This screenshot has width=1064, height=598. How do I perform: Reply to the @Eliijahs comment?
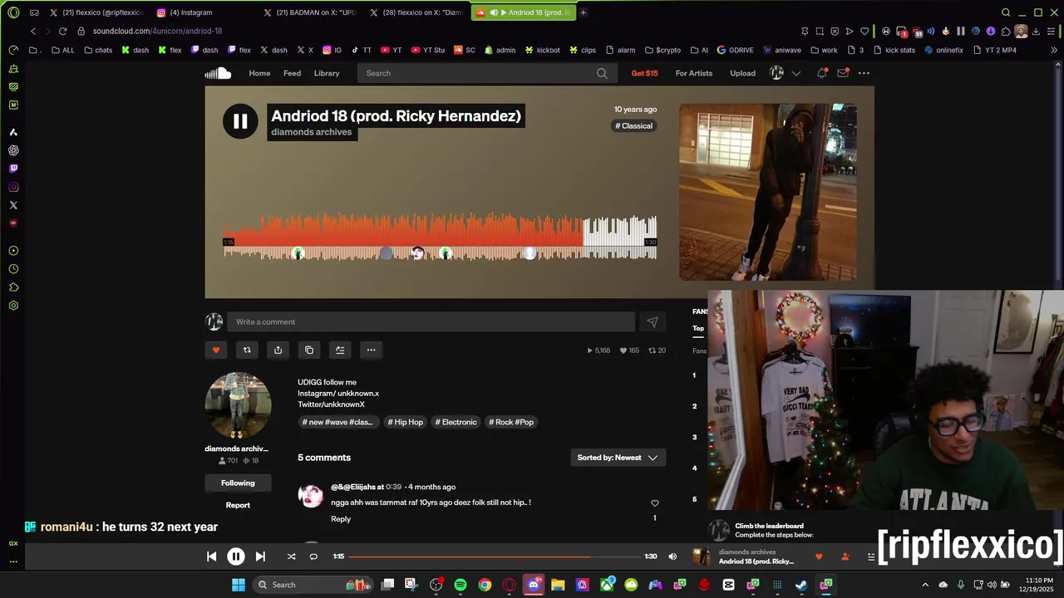point(341,519)
